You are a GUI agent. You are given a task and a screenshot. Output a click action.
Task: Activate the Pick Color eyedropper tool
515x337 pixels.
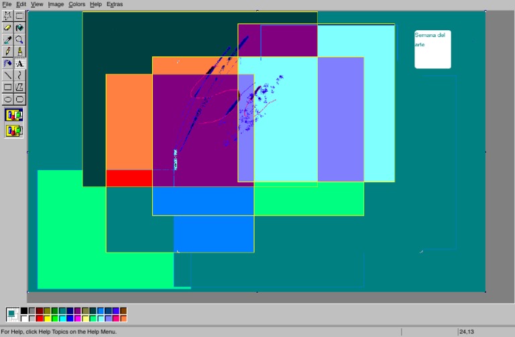click(8, 40)
